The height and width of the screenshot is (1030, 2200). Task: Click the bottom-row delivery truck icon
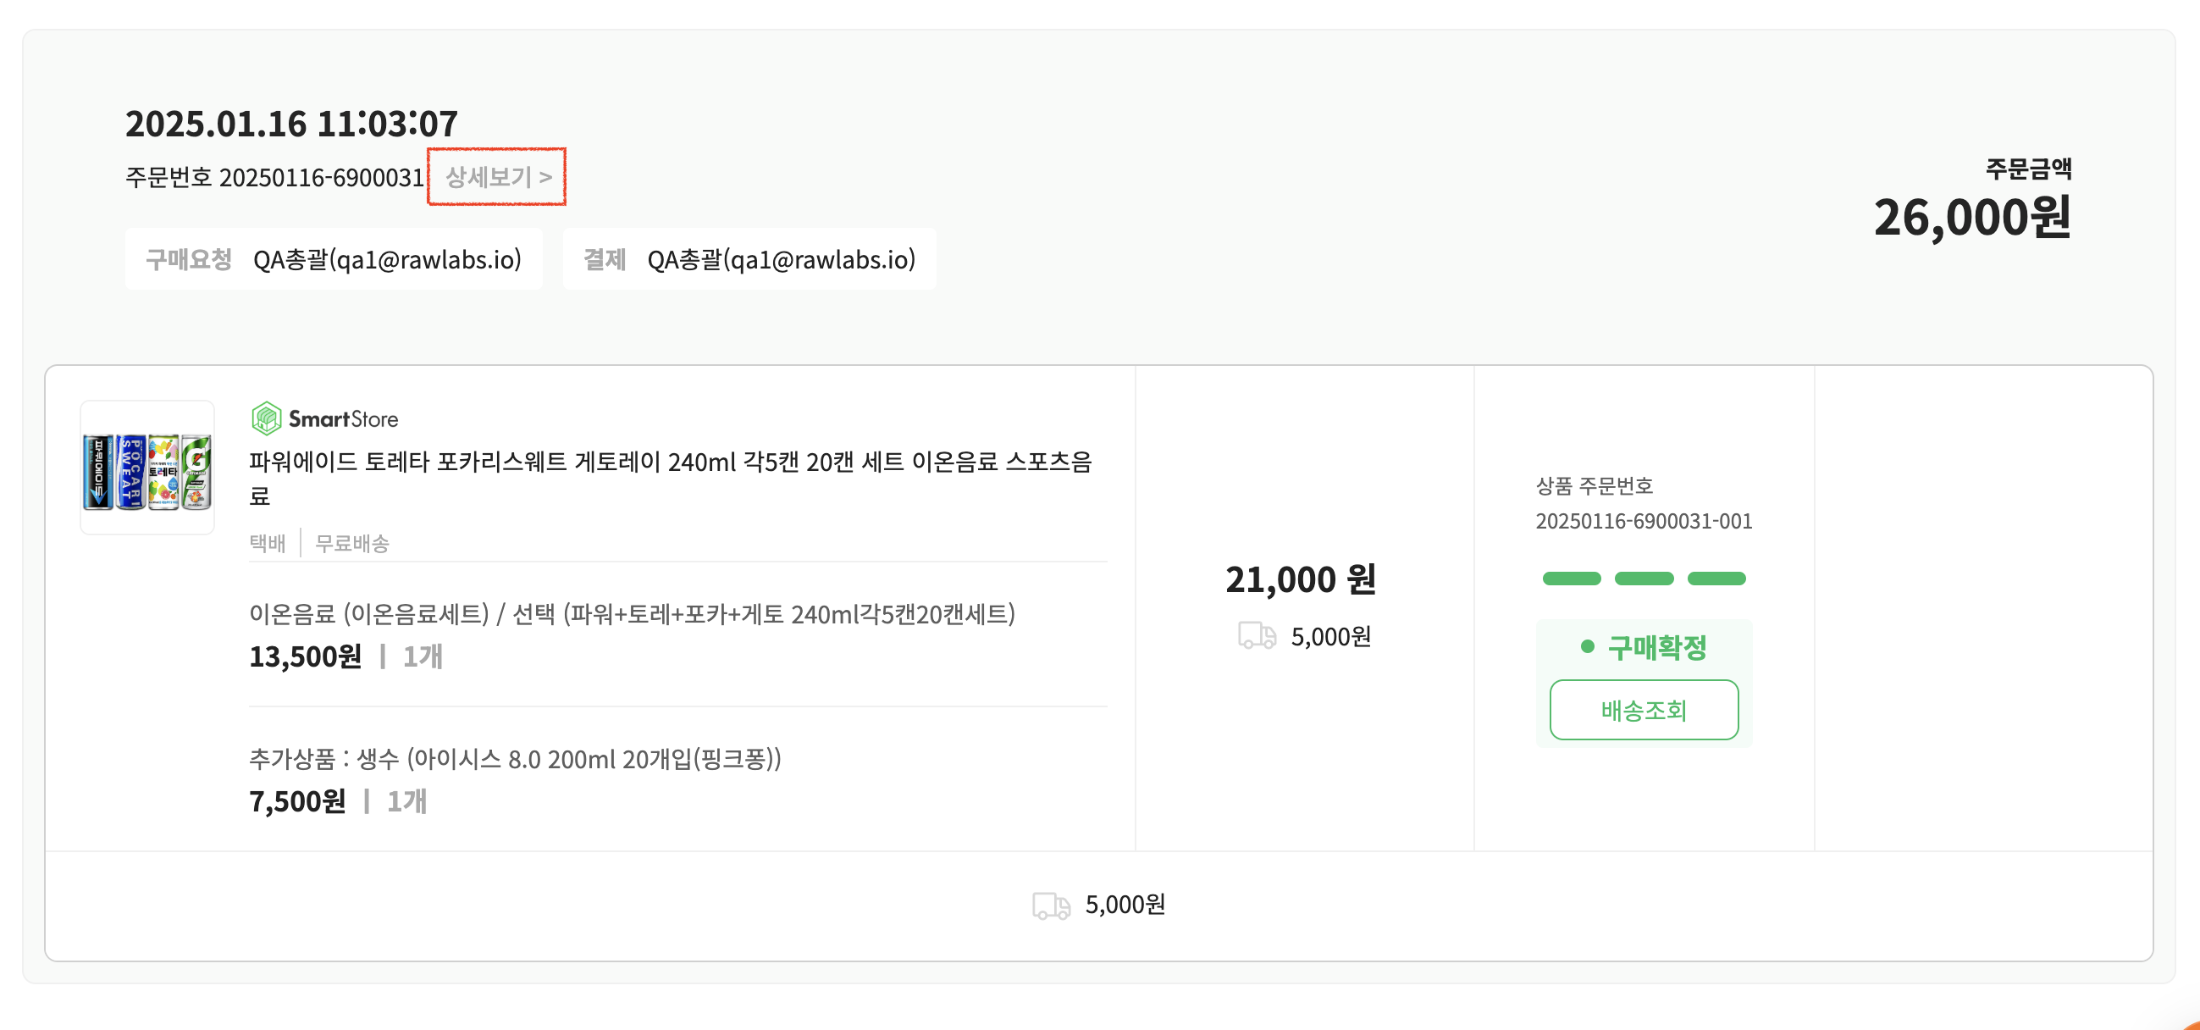tap(1051, 905)
